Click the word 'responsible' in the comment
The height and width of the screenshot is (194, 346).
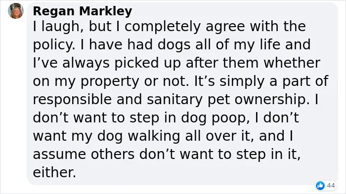tap(72, 99)
